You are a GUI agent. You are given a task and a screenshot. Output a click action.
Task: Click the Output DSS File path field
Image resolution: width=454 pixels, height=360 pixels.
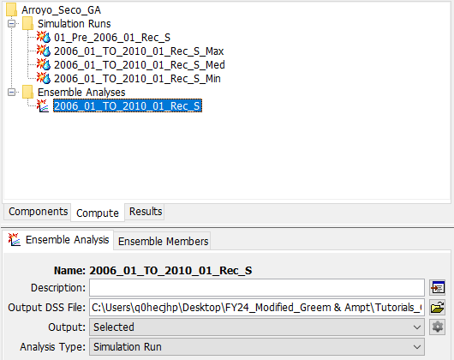point(257,308)
